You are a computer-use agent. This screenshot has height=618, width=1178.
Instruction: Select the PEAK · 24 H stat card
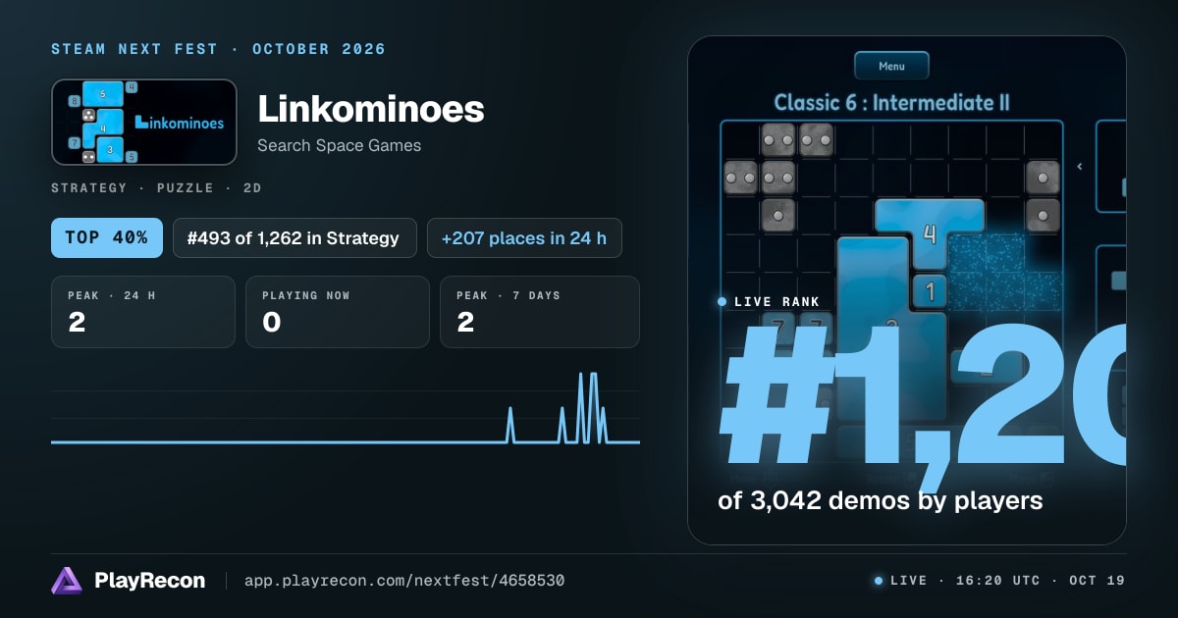click(143, 312)
